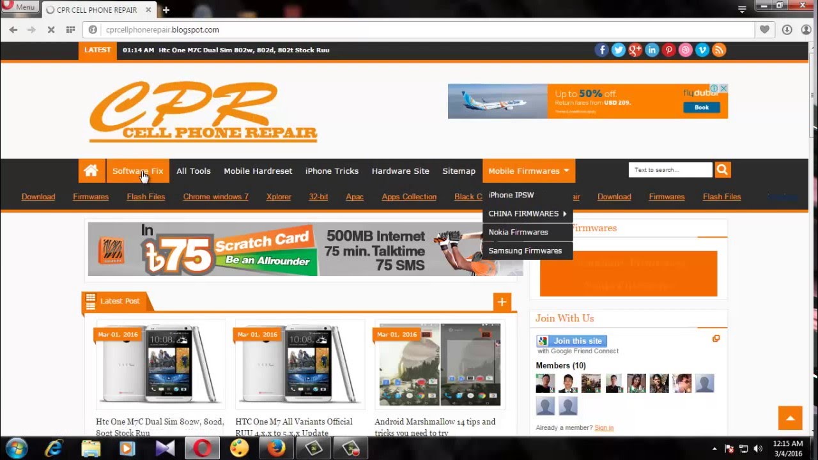
Task: Open the Apac link
Action: (x=355, y=197)
